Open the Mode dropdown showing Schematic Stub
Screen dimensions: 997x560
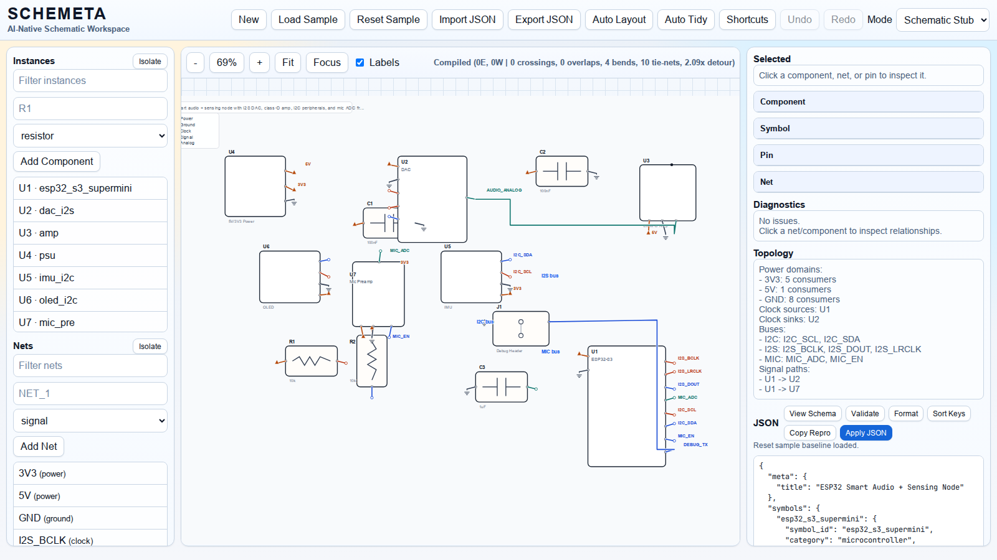(942, 20)
